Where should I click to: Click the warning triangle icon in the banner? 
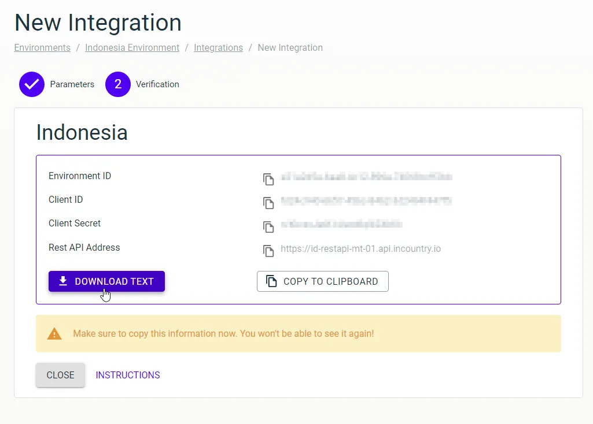click(x=54, y=333)
